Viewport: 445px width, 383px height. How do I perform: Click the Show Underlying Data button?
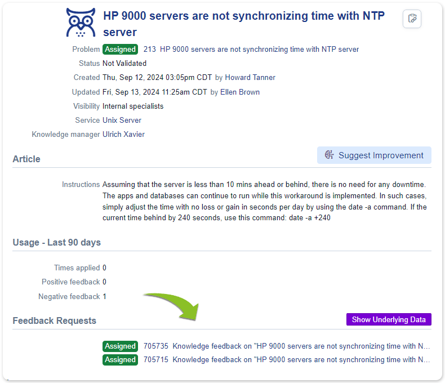coord(389,319)
